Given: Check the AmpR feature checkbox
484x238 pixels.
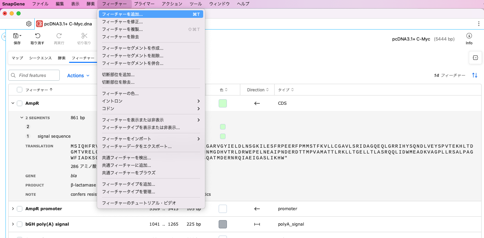Looking at the screenshot, I should [20, 102].
